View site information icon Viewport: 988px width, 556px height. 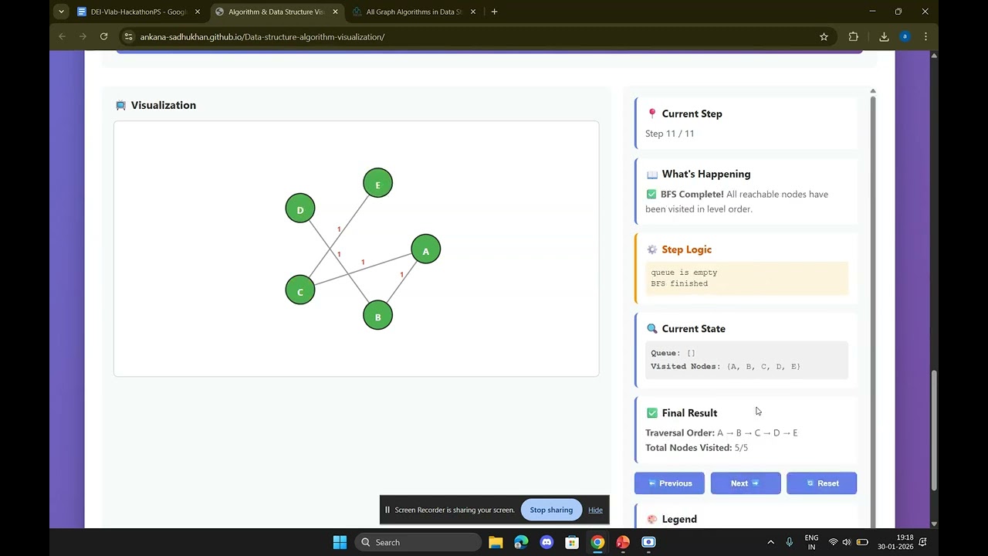coord(129,36)
